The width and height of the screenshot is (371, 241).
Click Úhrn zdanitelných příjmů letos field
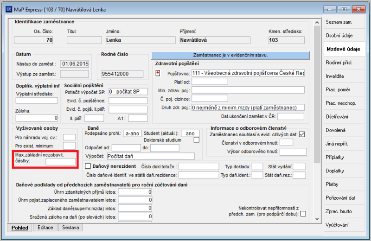tap(135, 192)
